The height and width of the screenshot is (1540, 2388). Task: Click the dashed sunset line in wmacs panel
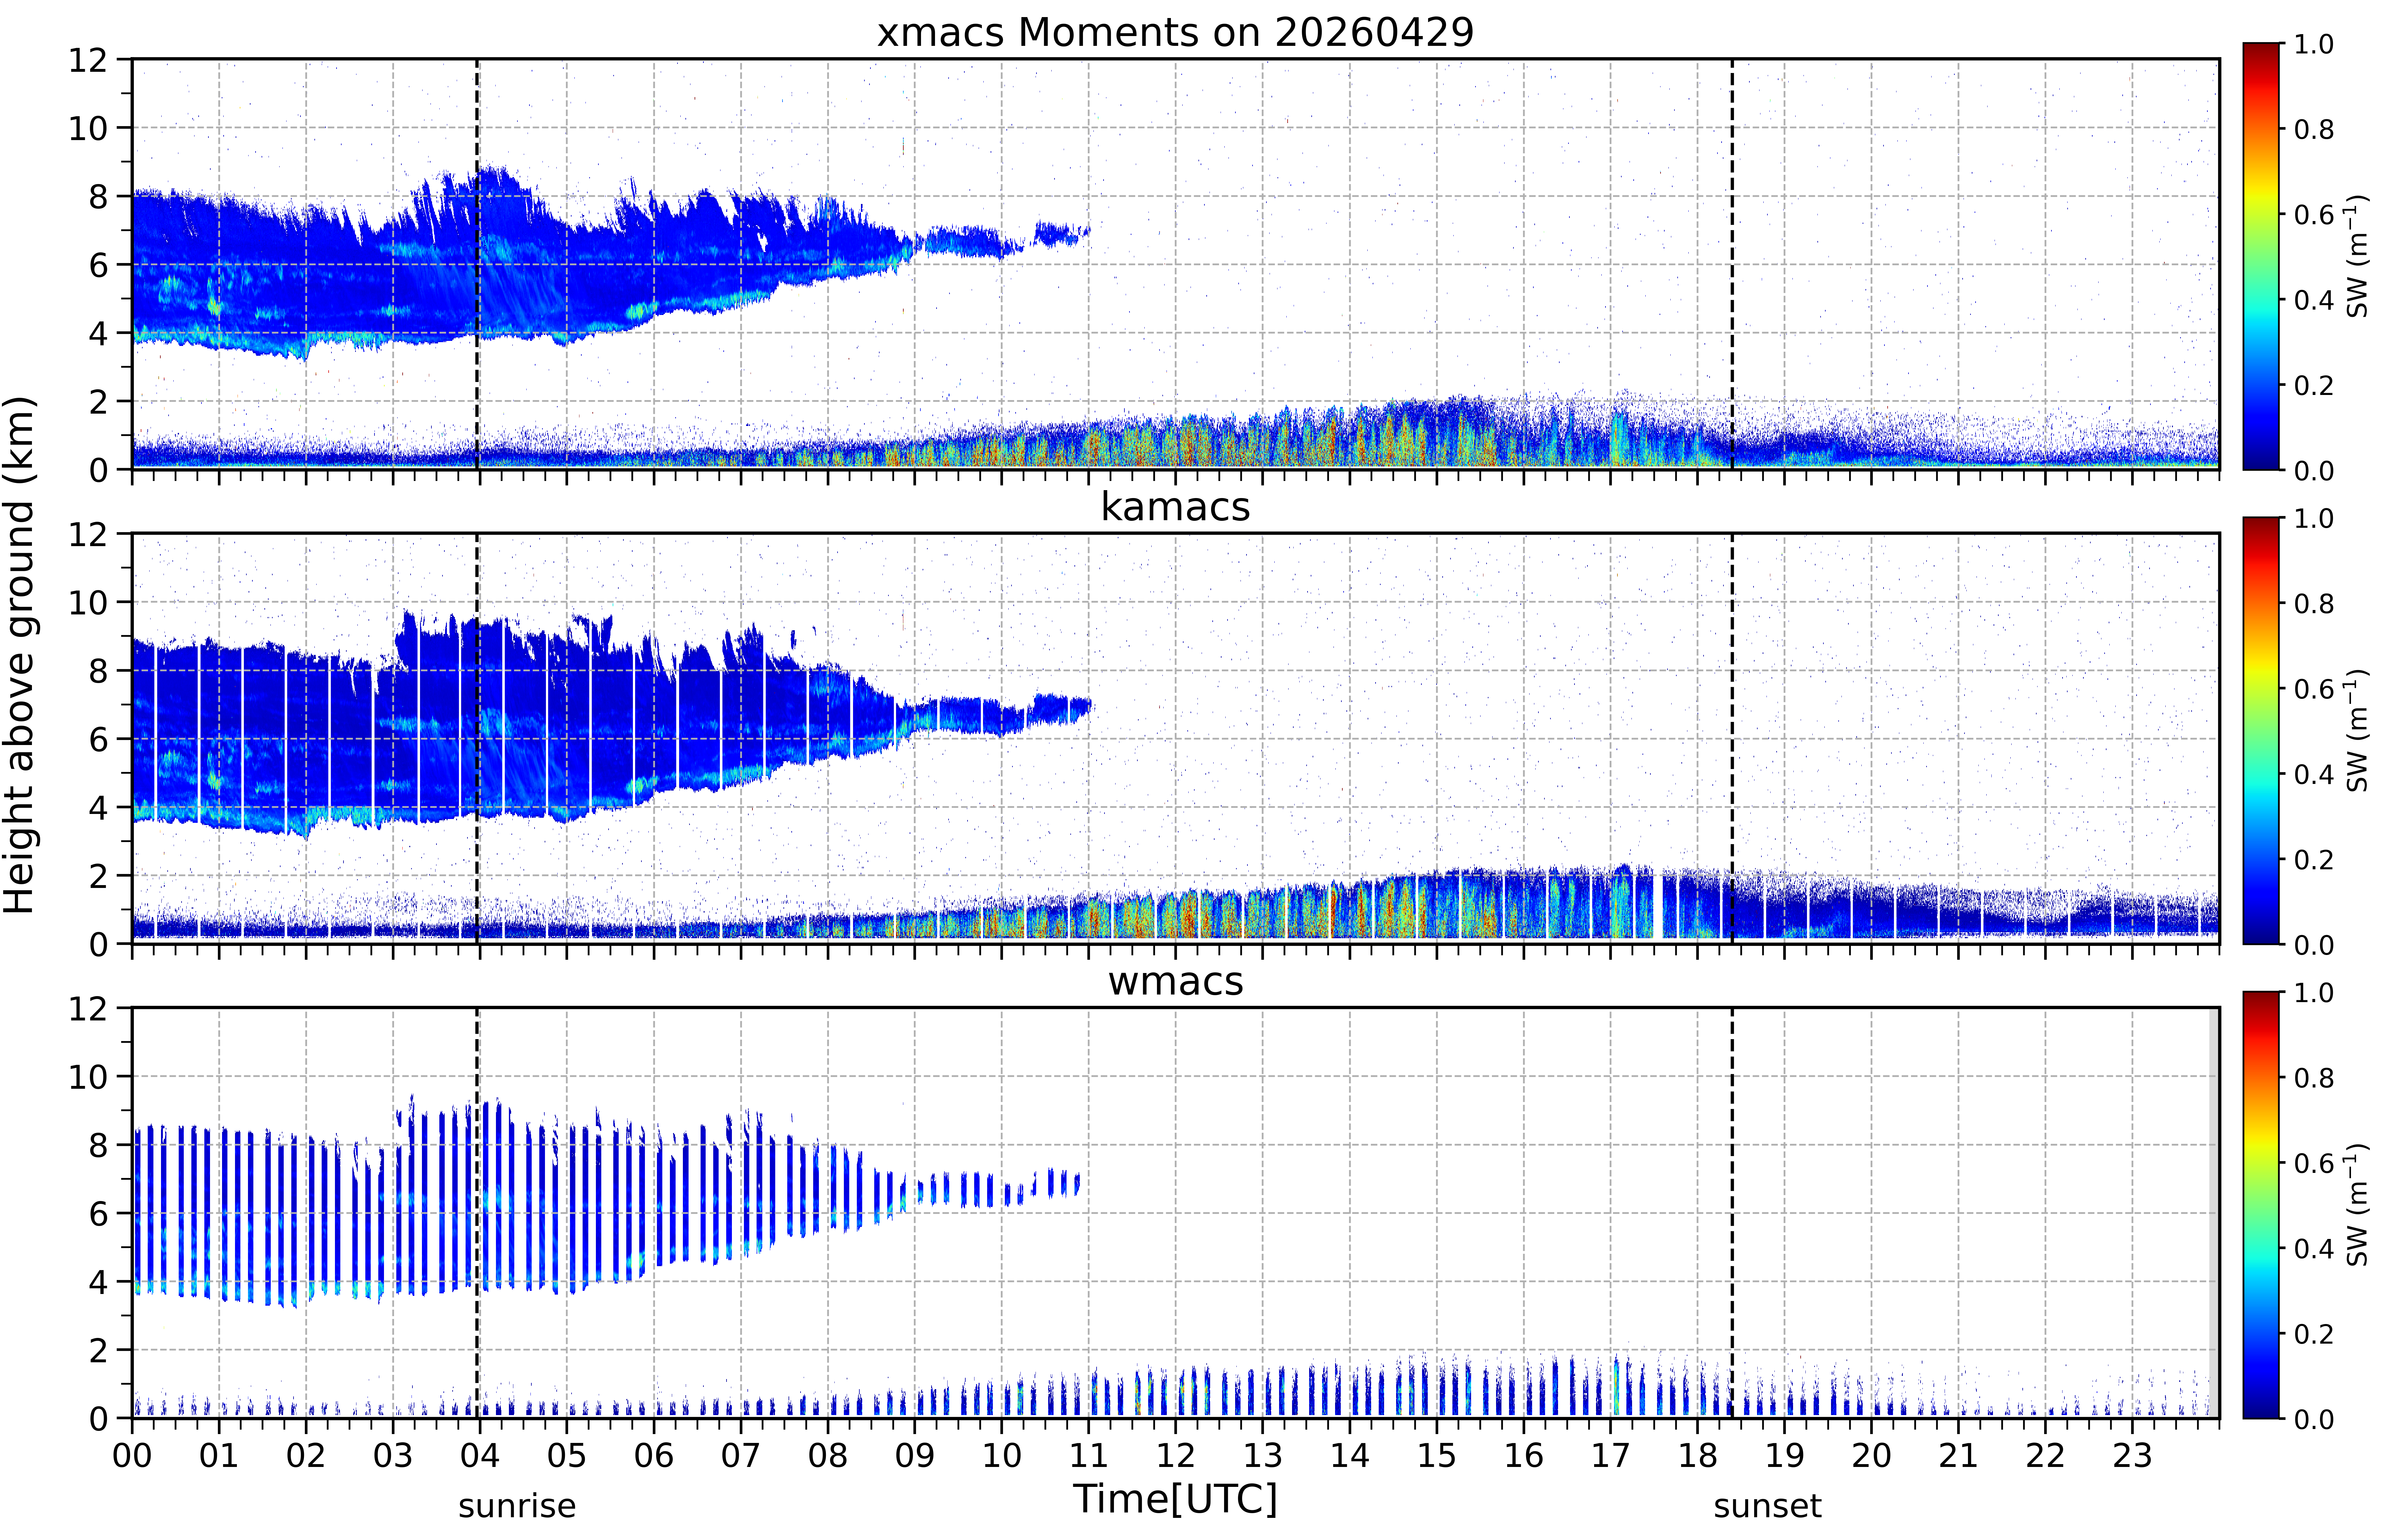point(1732,1213)
